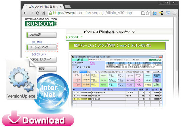Reload the page with refresh icon
This screenshot has width=184, height=127.
[38, 13]
